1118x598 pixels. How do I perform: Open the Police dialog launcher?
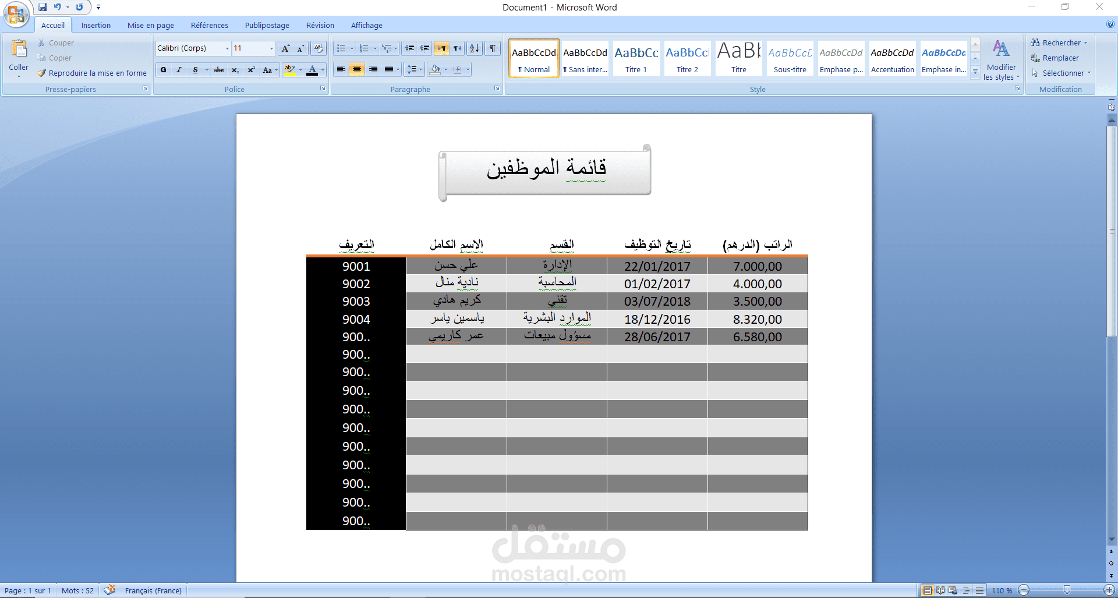[x=322, y=89]
